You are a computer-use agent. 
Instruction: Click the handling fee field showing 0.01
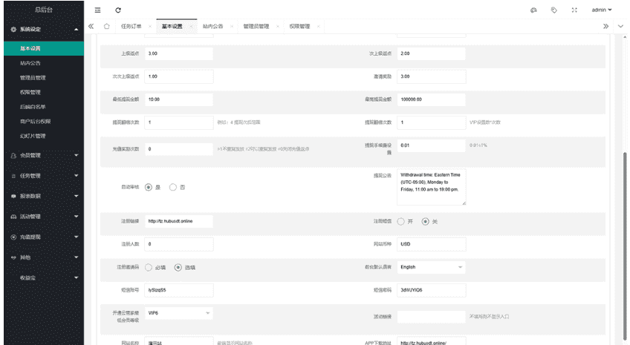[431, 145]
